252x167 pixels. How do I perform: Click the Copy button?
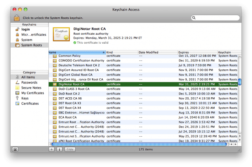pos(70,149)
